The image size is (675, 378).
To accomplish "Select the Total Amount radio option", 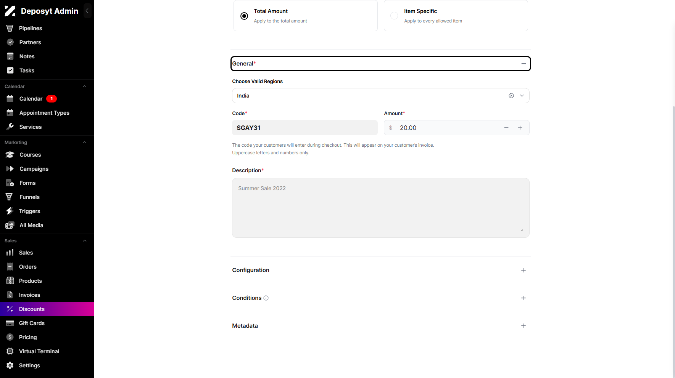I will pyautogui.click(x=244, y=16).
